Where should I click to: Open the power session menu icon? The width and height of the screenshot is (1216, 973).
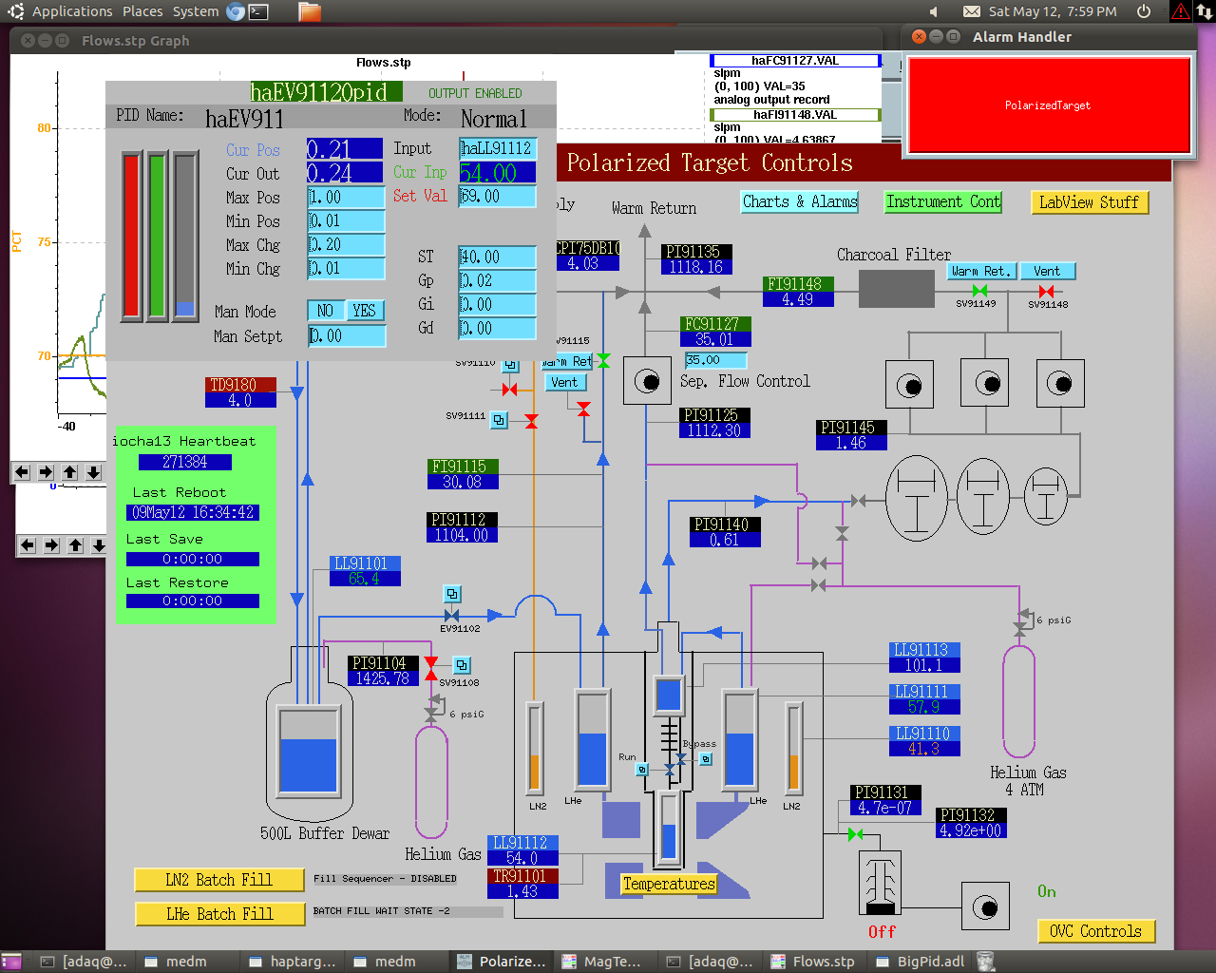click(1144, 11)
